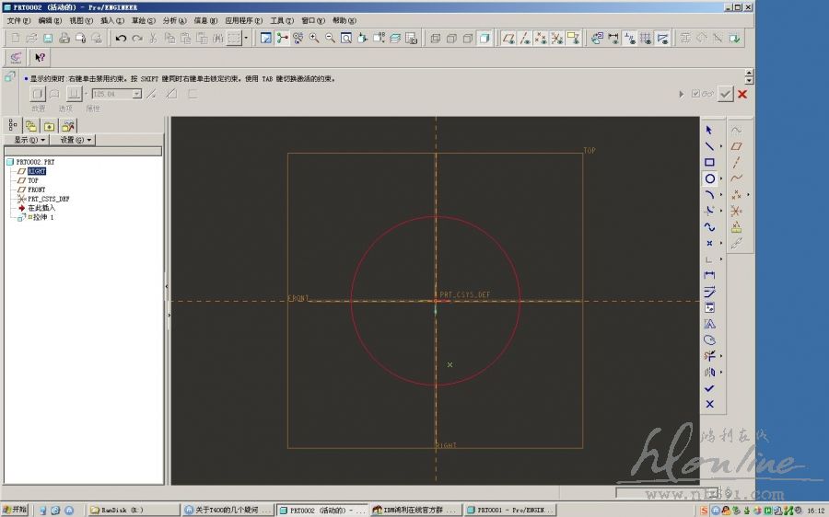Select the Line sketch tool
Image resolution: width=829 pixels, height=517 pixels.
(709, 146)
